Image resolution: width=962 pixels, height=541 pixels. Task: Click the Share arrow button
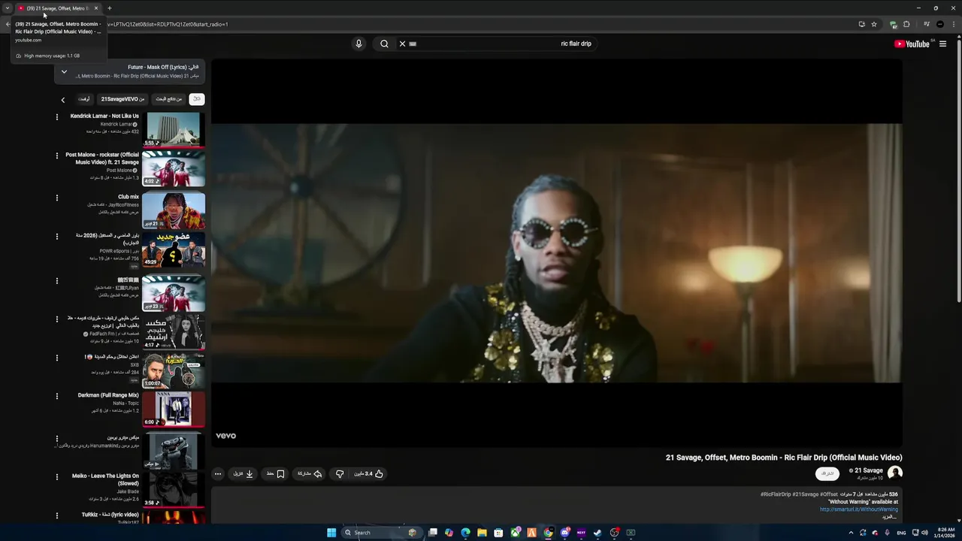tap(310, 474)
